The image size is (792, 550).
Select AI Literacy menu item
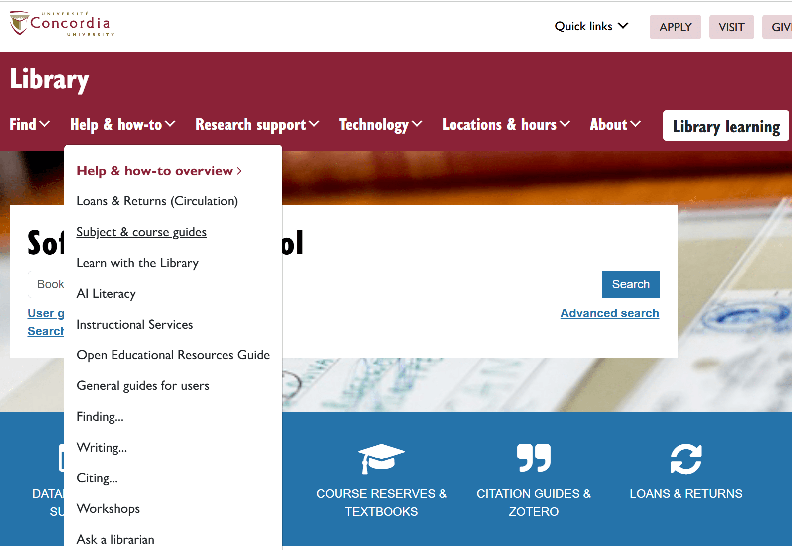coord(106,293)
